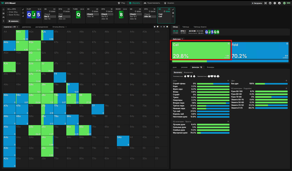The height and width of the screenshot is (171, 292).
Task: Open the Действия dropdown
Action: click(x=178, y=39)
